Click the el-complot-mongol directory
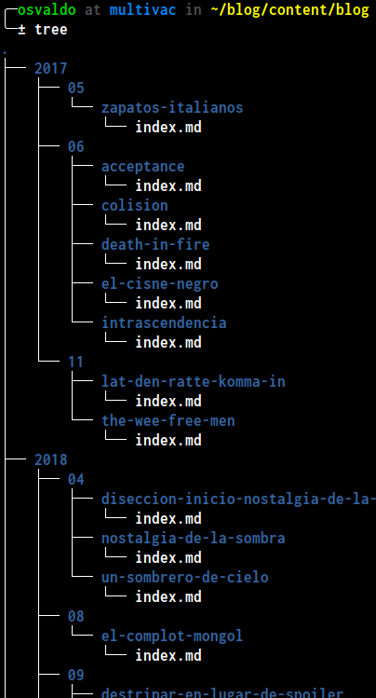This screenshot has width=376, height=698. click(172, 636)
